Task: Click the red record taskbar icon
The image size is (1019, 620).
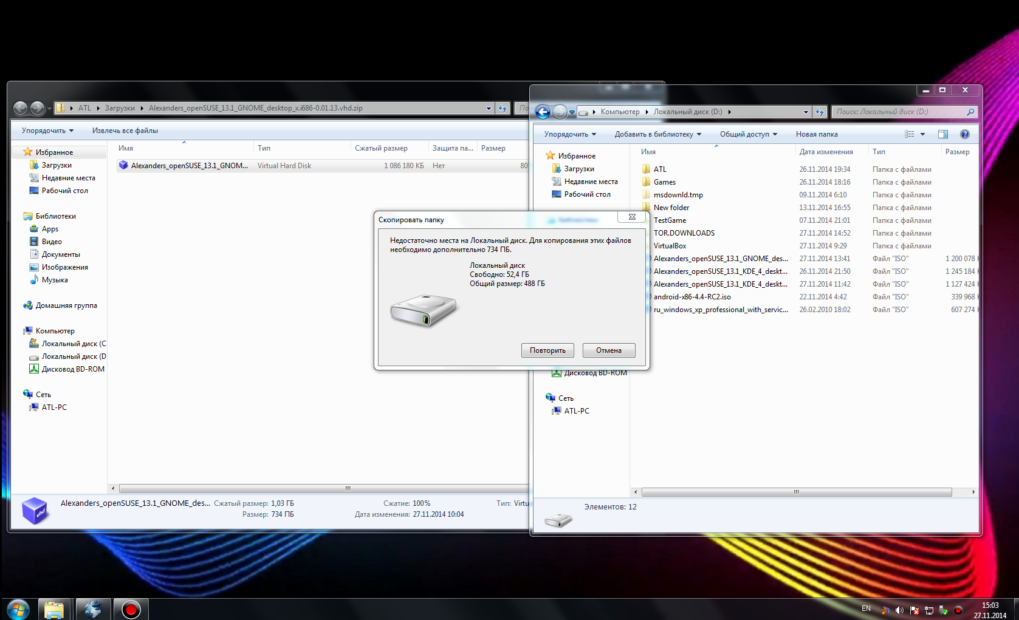Action: pyautogui.click(x=131, y=609)
